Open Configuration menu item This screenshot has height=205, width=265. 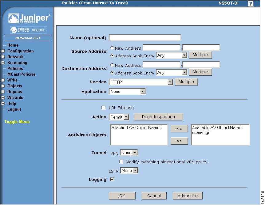click(x=21, y=51)
